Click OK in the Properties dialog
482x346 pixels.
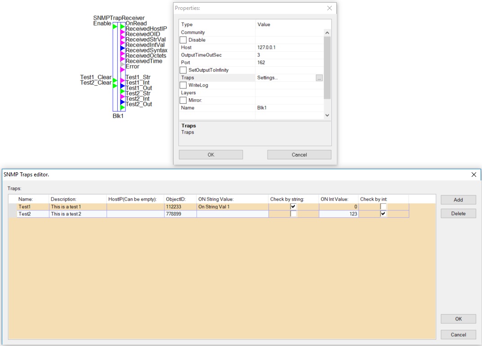(211, 154)
